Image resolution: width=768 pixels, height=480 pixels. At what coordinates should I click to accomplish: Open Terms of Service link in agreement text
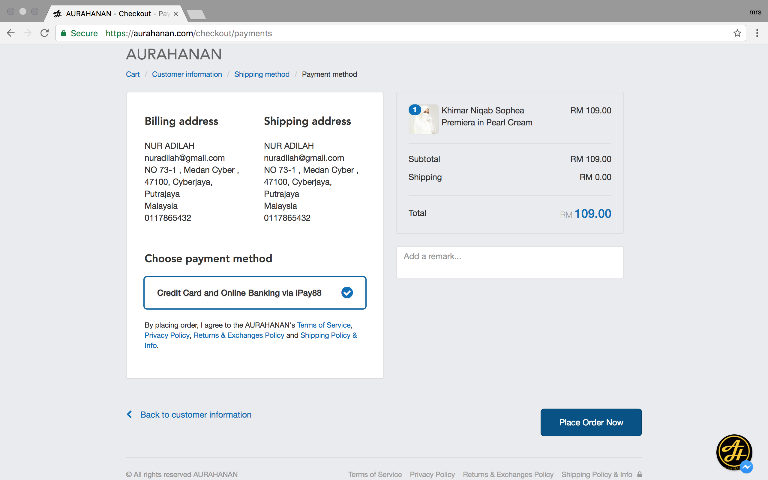point(324,325)
